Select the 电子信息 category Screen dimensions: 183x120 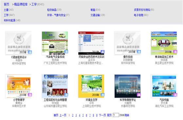click(x=138, y=15)
